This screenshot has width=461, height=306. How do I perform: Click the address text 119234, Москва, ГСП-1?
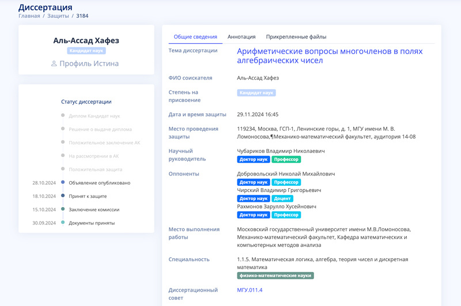pos(326,133)
